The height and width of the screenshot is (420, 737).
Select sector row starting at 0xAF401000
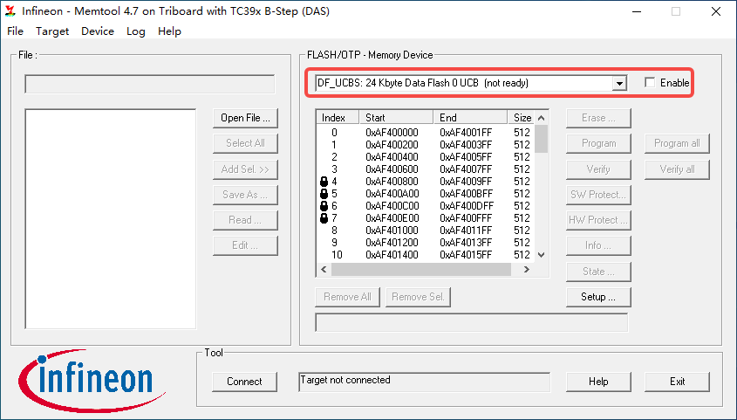point(426,231)
